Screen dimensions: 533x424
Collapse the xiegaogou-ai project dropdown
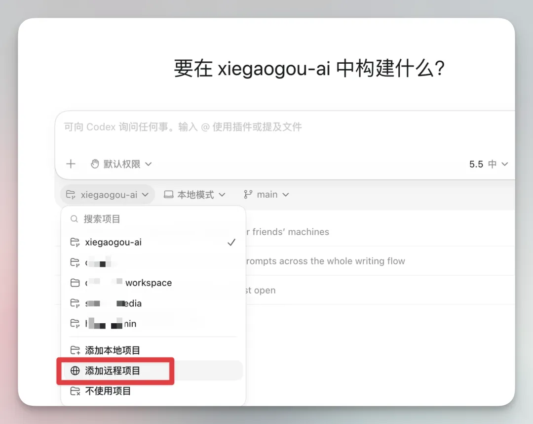[108, 195]
